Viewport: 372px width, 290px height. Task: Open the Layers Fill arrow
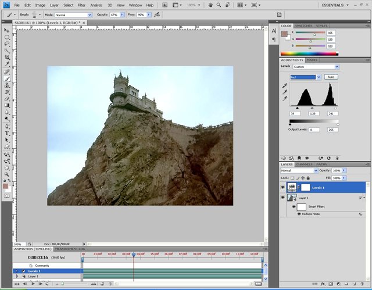[x=344, y=178]
